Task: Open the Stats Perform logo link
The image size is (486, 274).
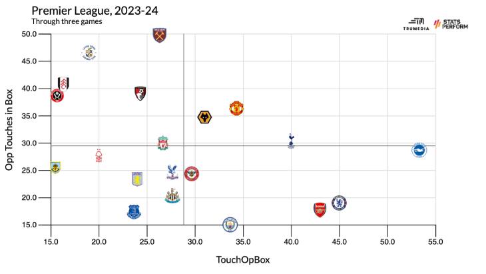Action: (x=451, y=24)
